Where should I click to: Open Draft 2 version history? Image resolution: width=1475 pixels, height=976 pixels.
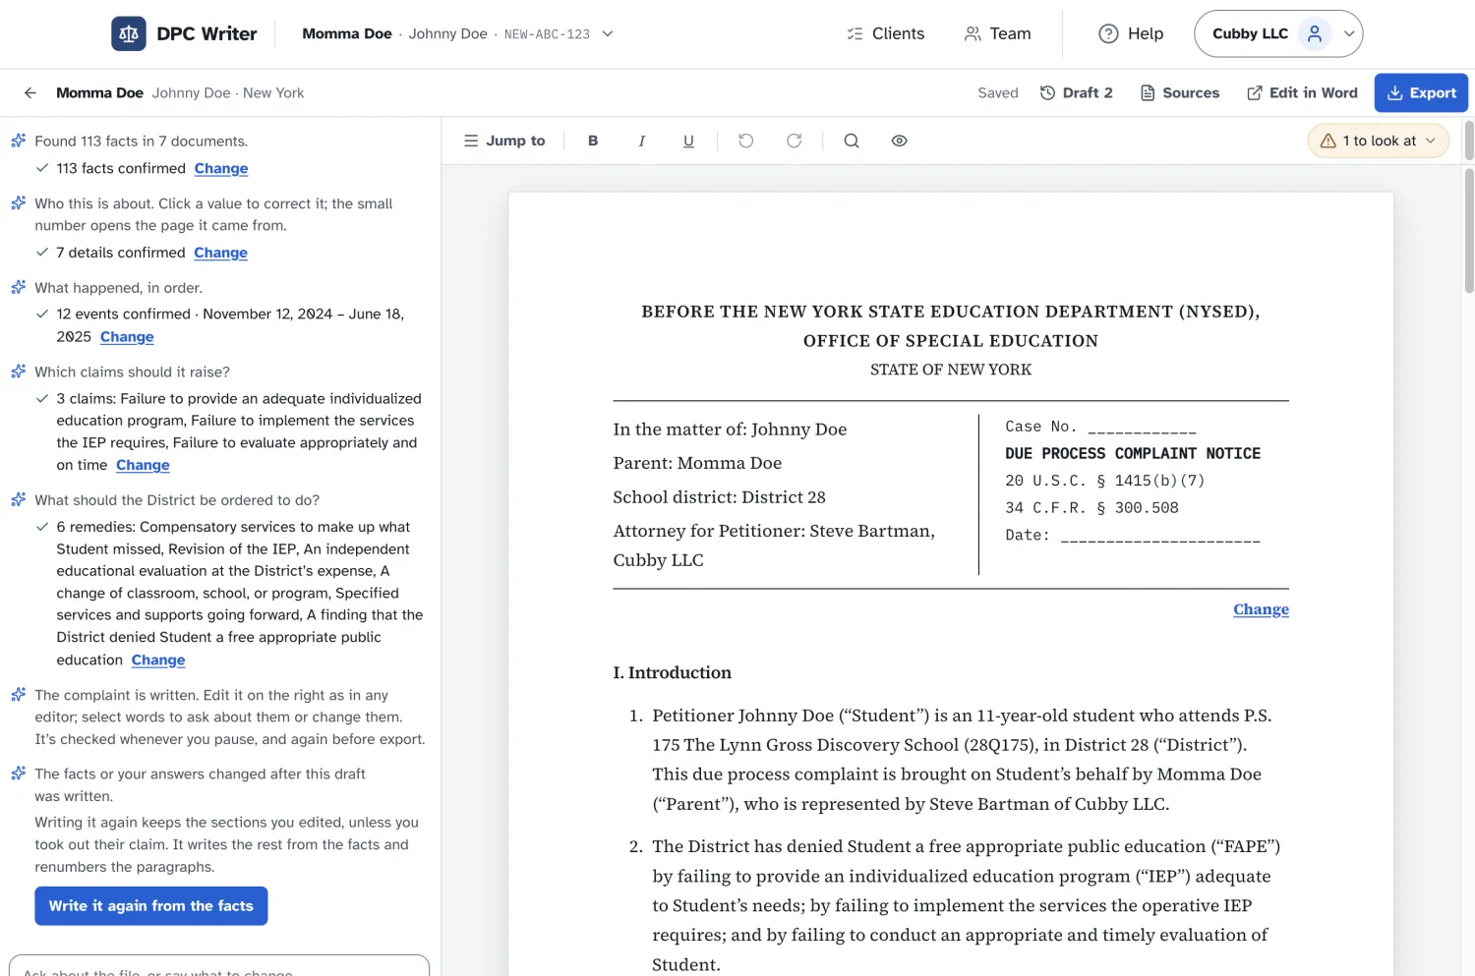tap(1077, 93)
